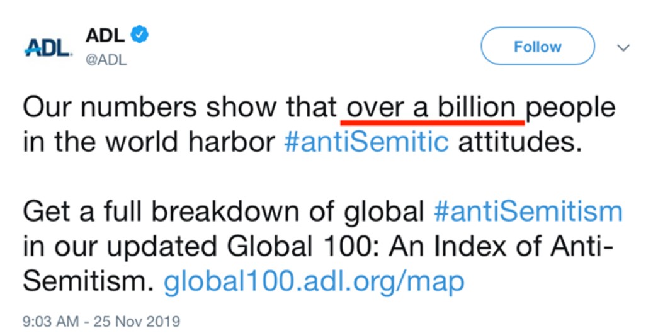The height and width of the screenshot is (333, 658).
Task: Open the #antiSemitism hashtag
Action: [528, 211]
